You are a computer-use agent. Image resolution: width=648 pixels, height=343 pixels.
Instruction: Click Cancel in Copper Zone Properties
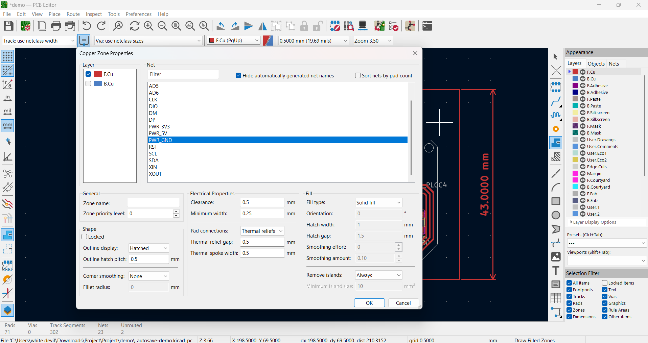coord(403,303)
